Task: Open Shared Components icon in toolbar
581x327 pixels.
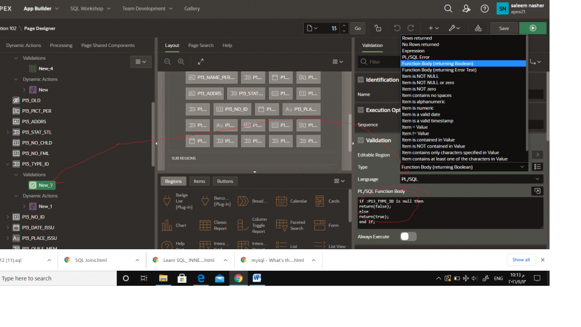Action: (x=478, y=28)
